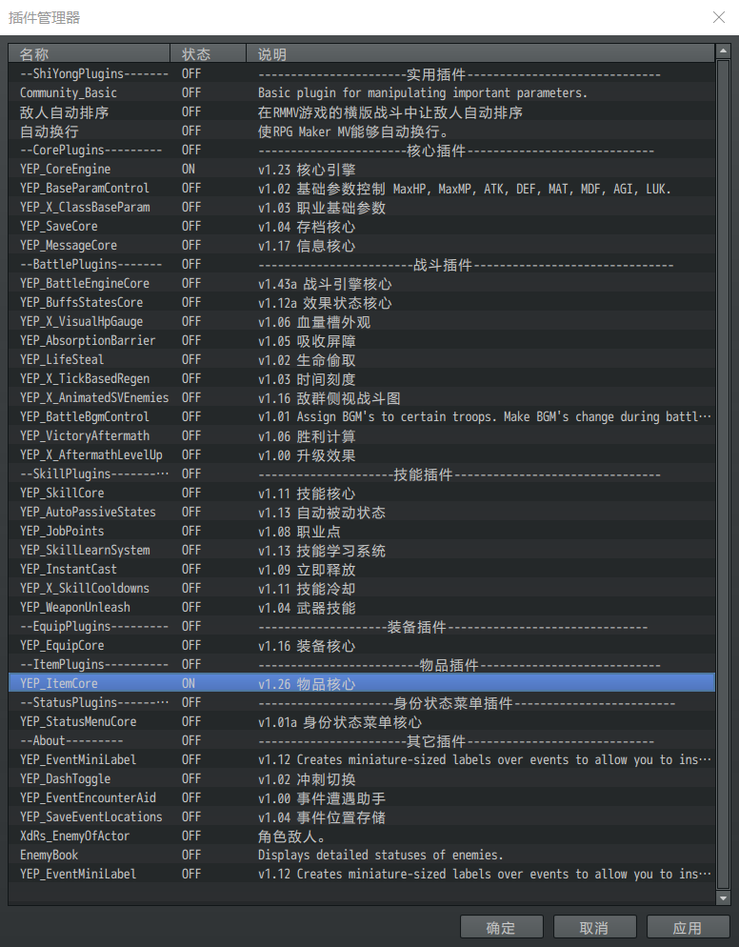Screen dimensions: 739x947
Task: Select the --EquipPlugins--------- separator row
Action: click(362, 626)
